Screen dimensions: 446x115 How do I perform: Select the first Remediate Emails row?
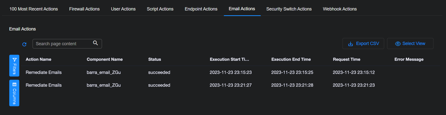pyautogui.click(x=44, y=72)
